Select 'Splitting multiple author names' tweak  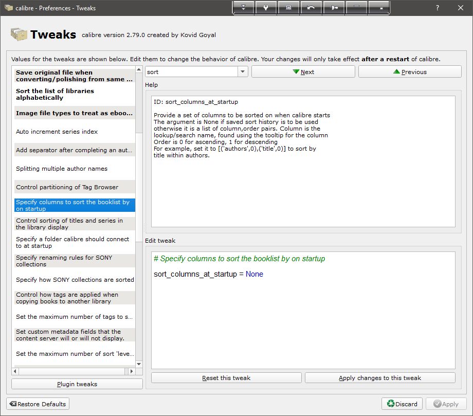[75, 168]
